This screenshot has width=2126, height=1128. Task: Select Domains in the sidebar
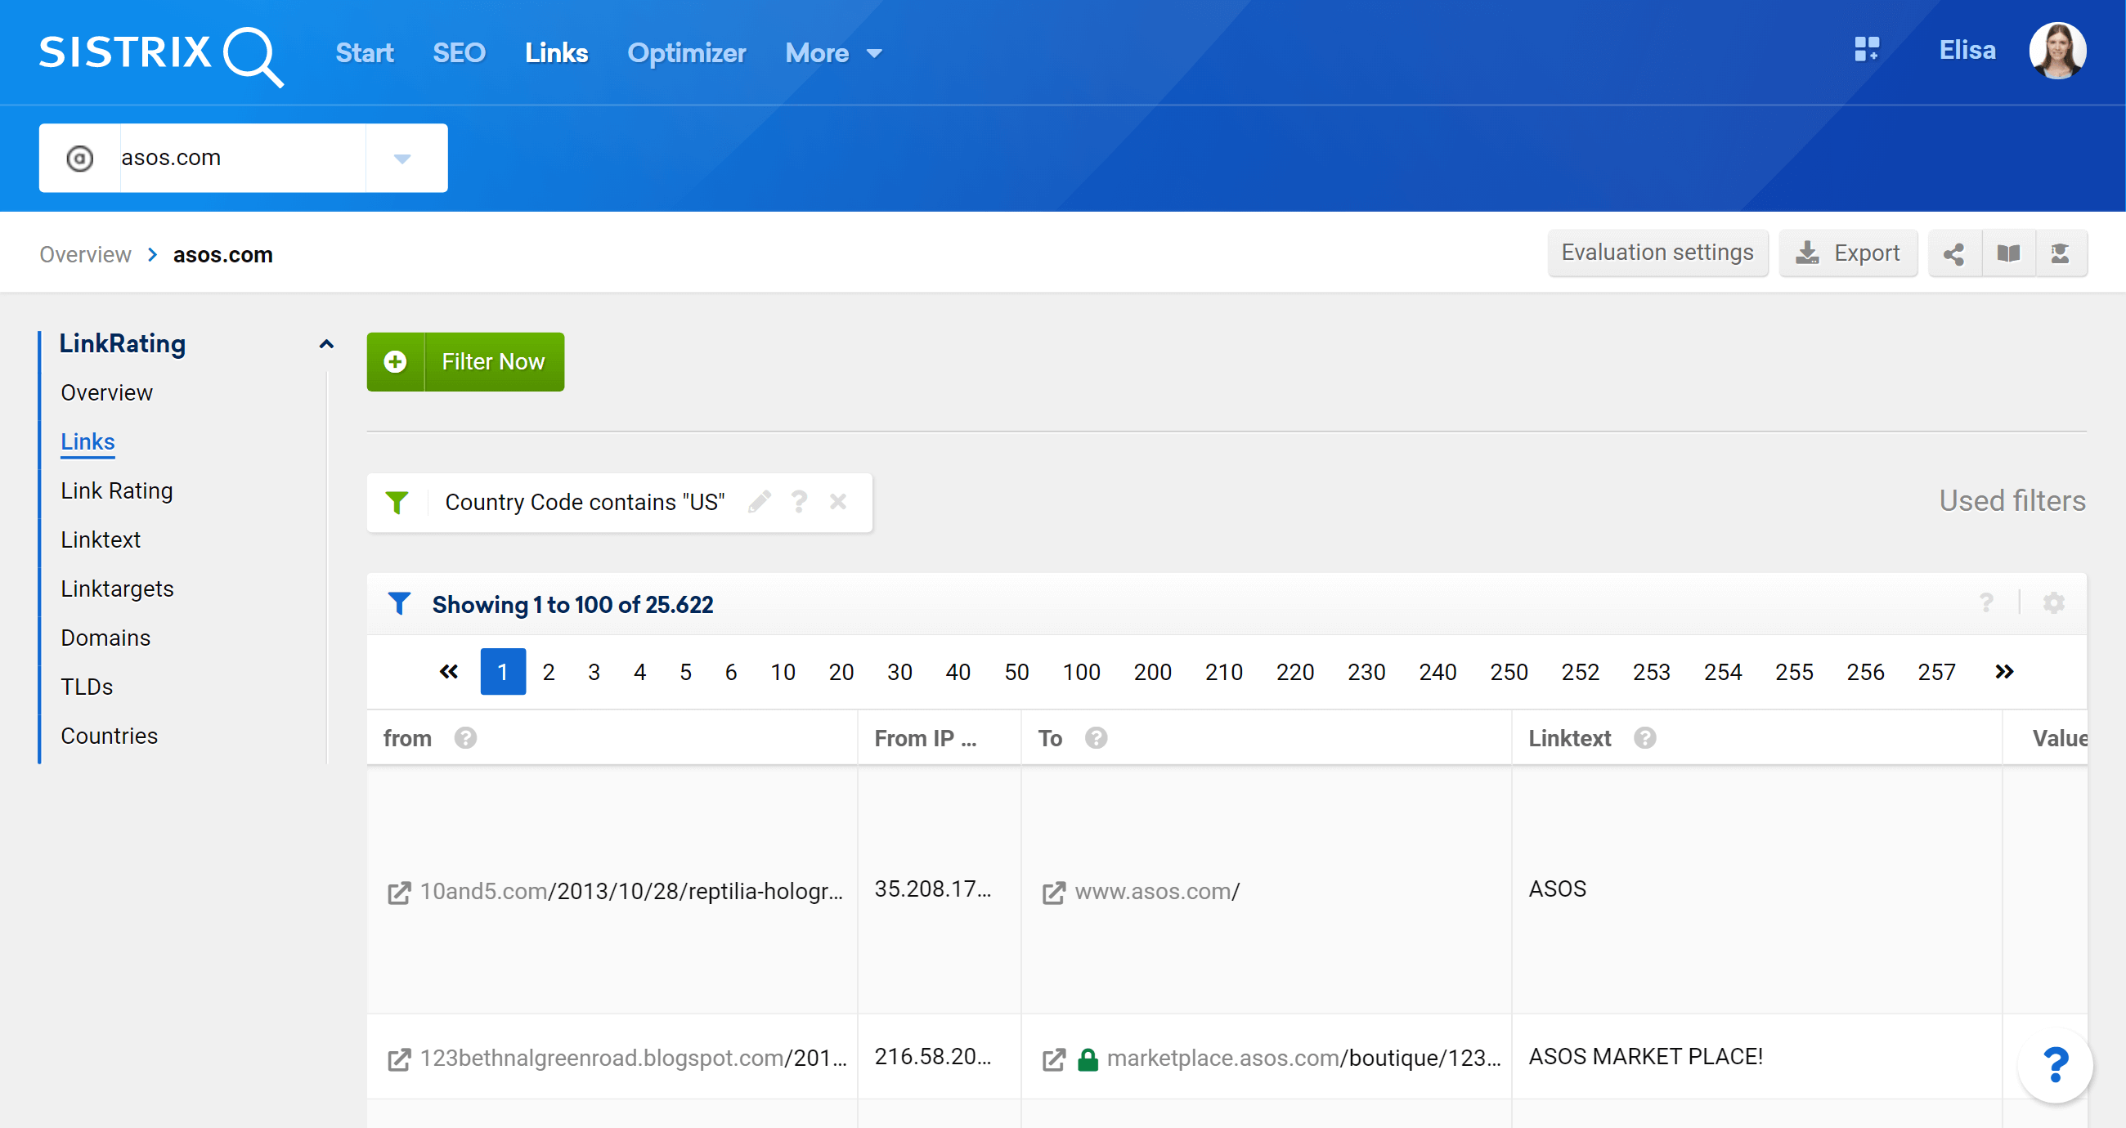[105, 637]
